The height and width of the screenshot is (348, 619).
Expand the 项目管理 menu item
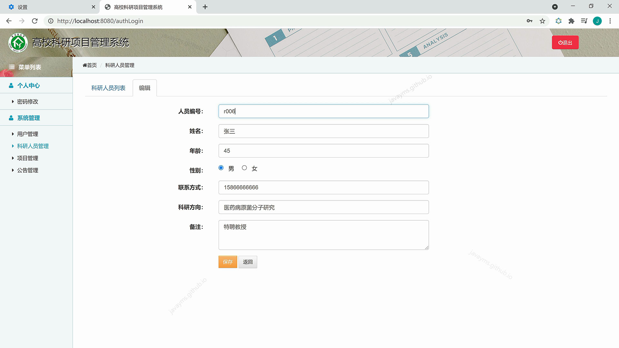coord(27,158)
